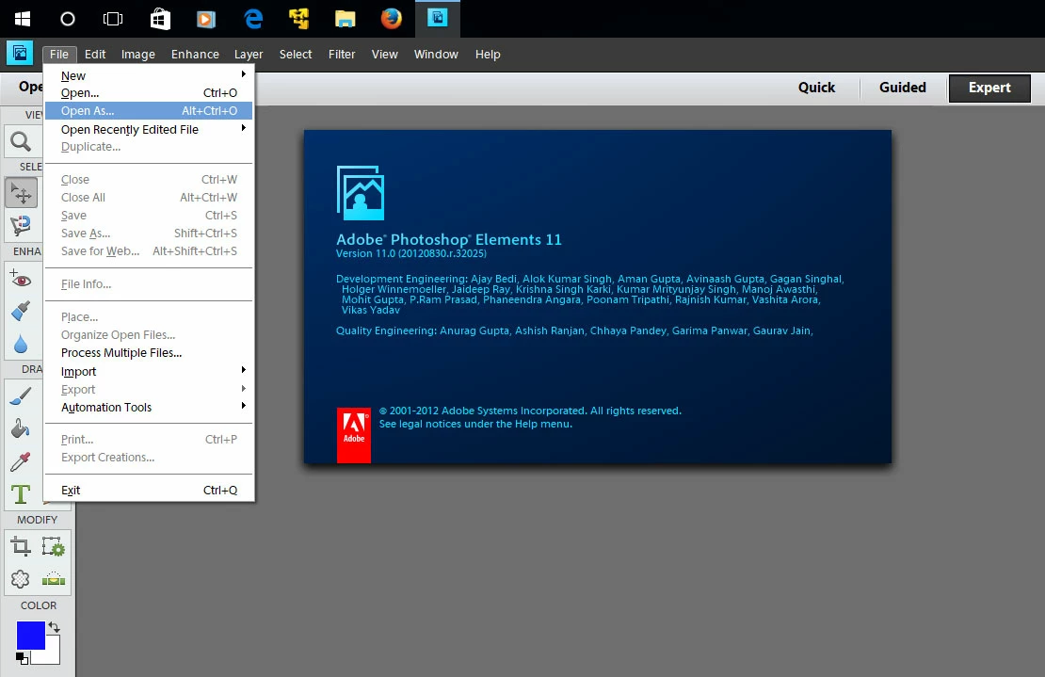Select the Move tool
This screenshot has height=677, width=1045.
tap(21, 193)
